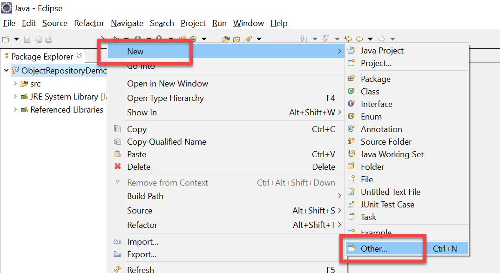This screenshot has width=500, height=273.
Task: Choose Java Project from the New submenu
Action: point(382,51)
